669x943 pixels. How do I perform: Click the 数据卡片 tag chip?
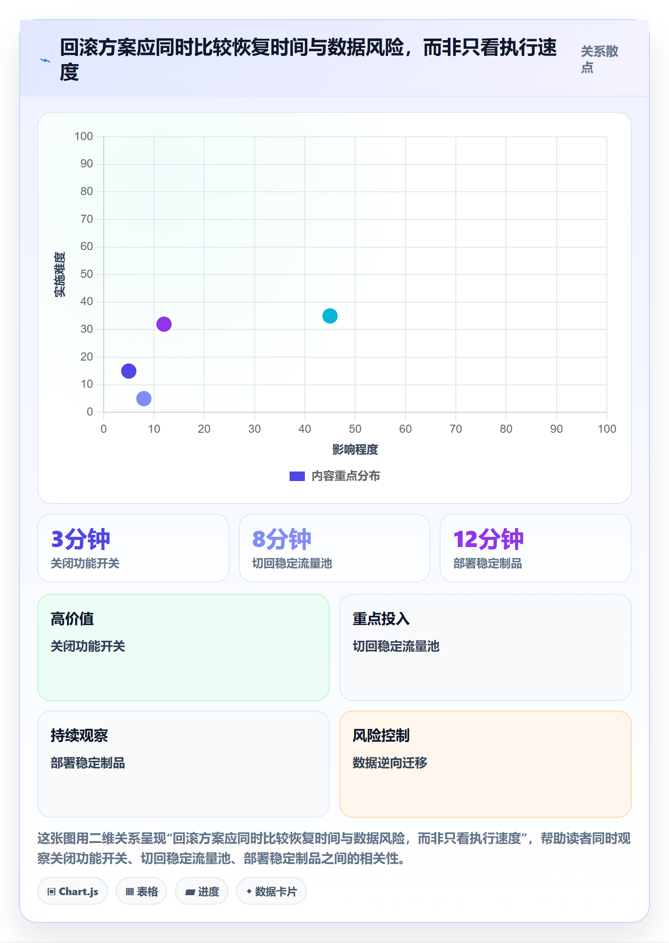[271, 891]
